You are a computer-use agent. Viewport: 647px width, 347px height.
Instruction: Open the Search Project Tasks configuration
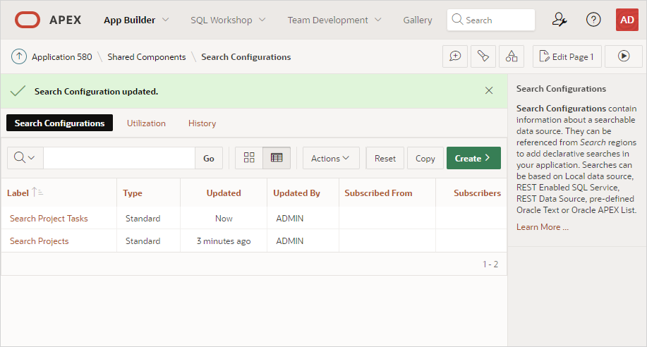click(x=49, y=218)
